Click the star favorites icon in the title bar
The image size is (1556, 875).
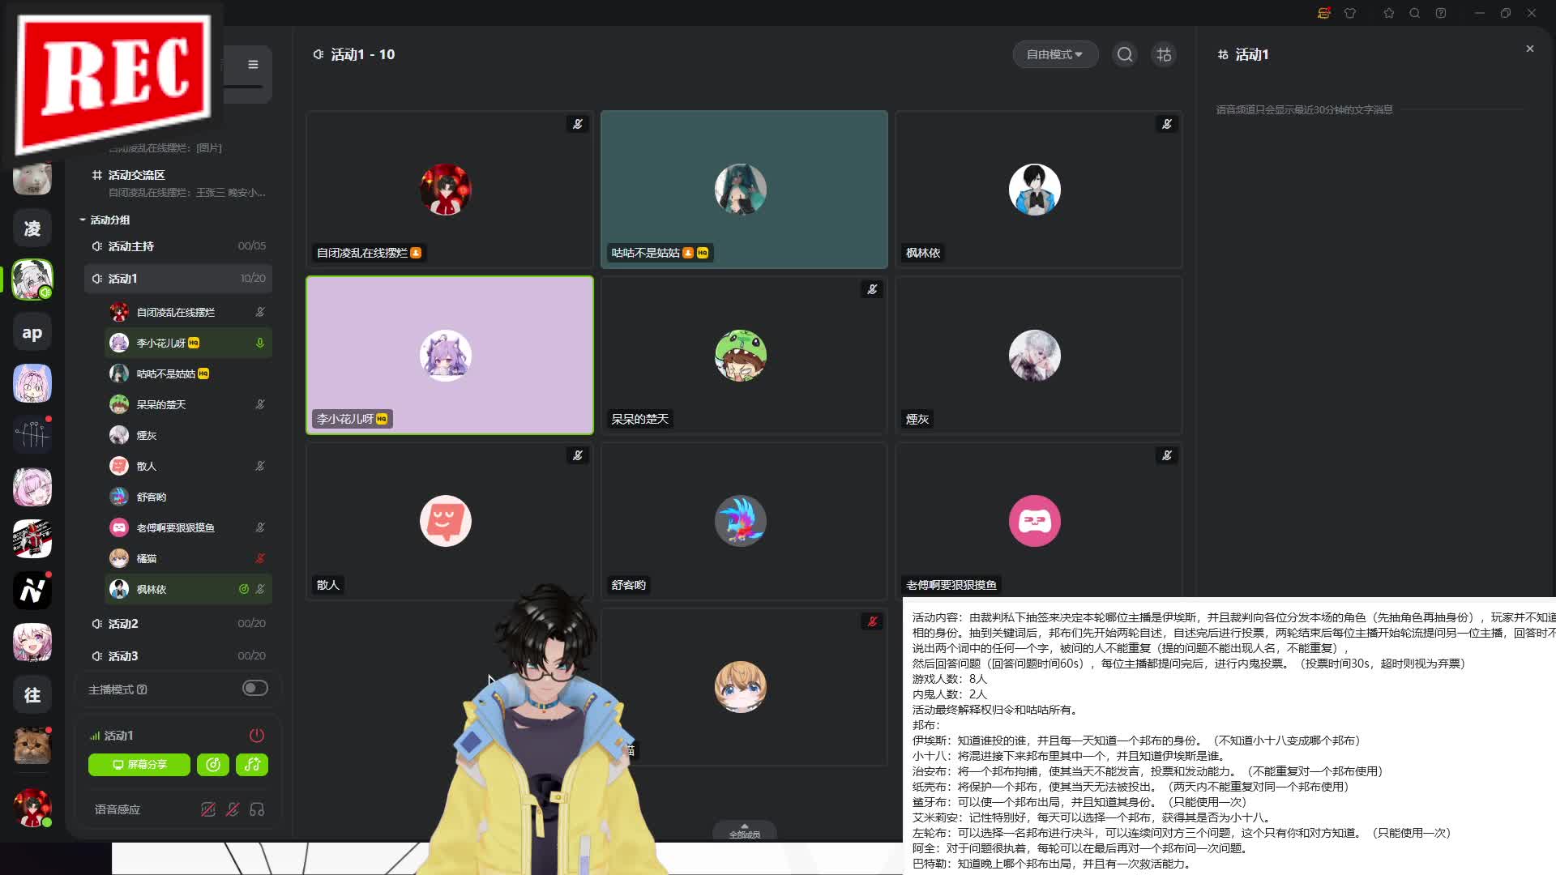pyautogui.click(x=1387, y=13)
